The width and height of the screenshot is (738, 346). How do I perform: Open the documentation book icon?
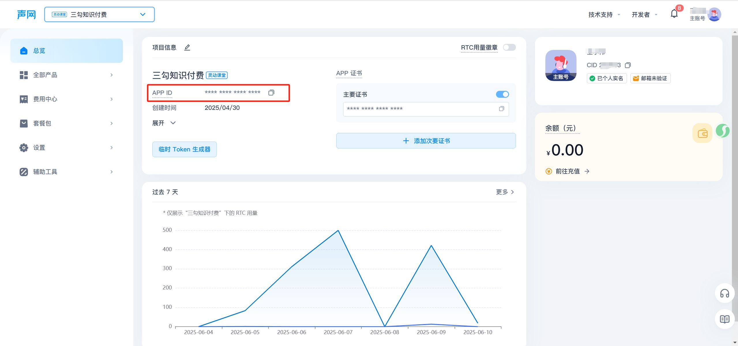[x=724, y=319]
